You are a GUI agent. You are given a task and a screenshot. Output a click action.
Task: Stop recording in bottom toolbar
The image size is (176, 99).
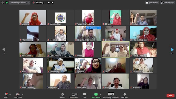pyautogui.click(x=112, y=94)
